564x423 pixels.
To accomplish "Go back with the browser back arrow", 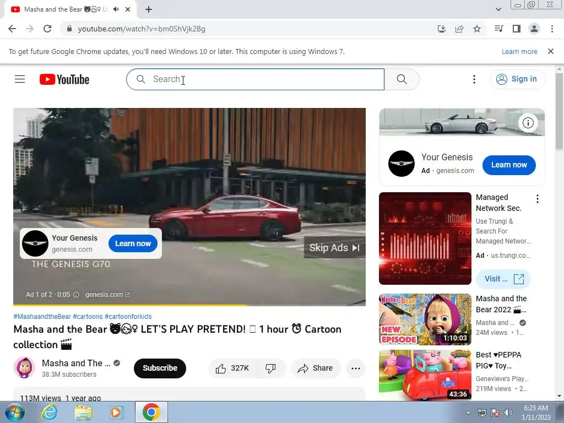I will pos(12,29).
